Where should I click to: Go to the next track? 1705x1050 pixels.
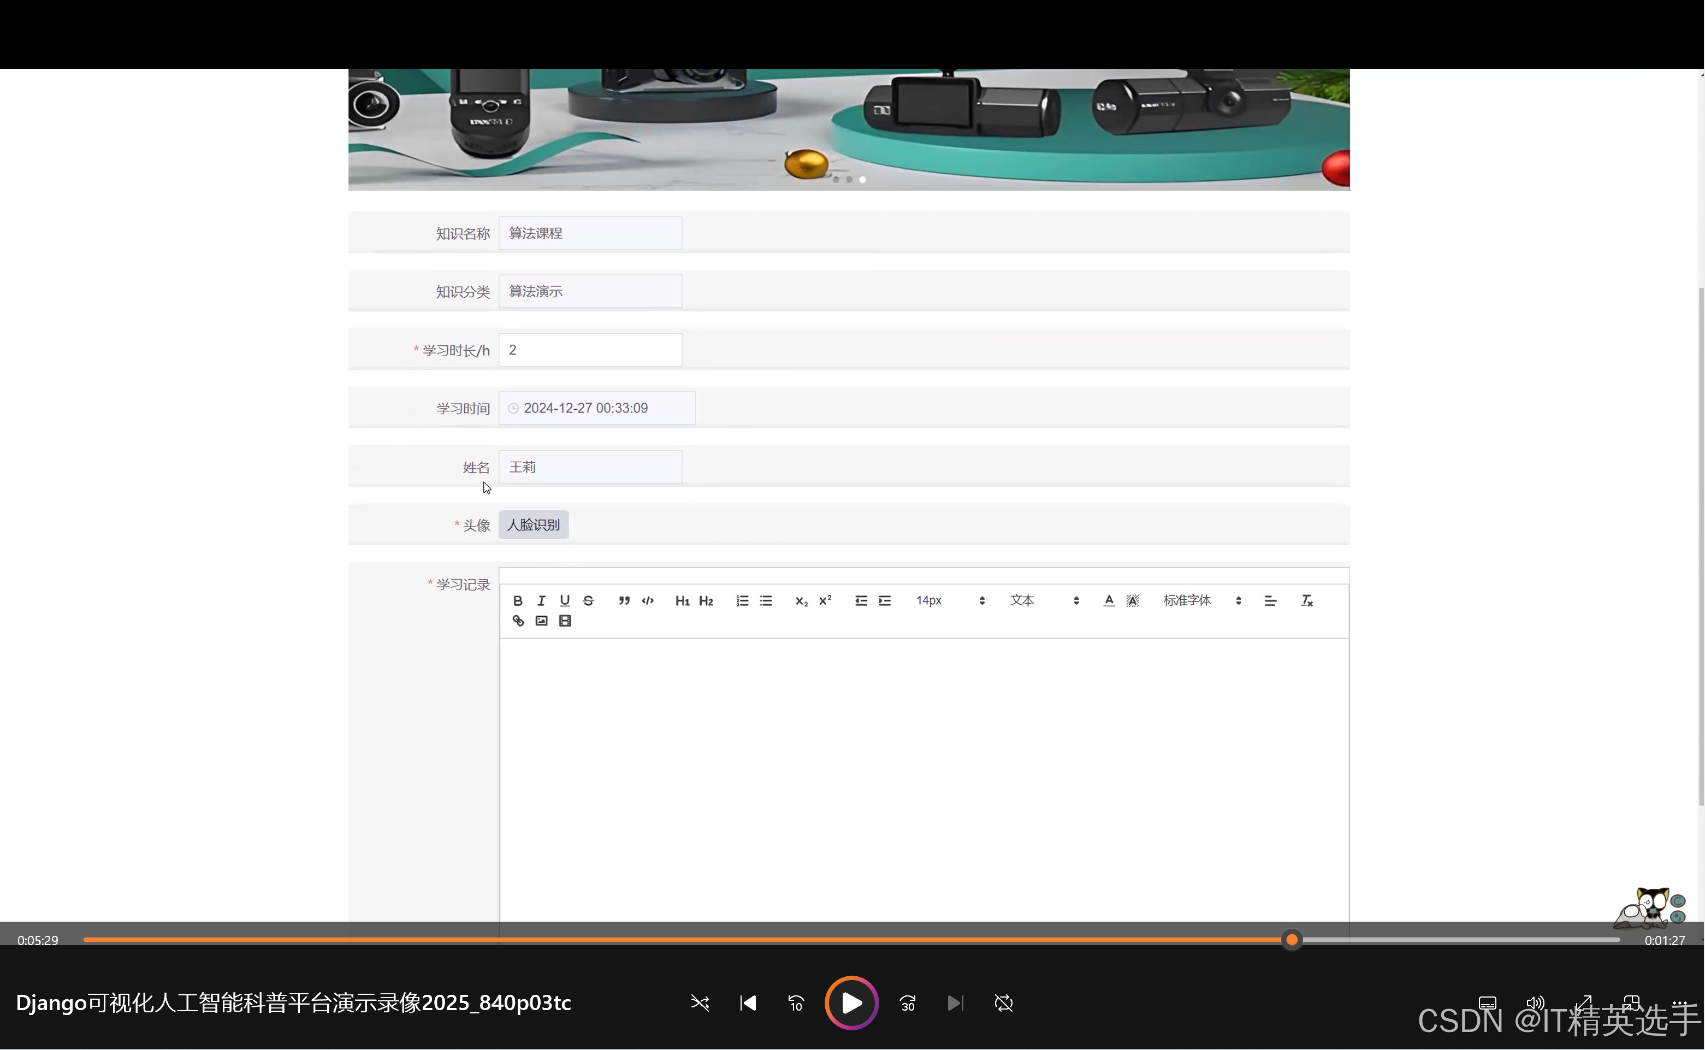[955, 1004]
